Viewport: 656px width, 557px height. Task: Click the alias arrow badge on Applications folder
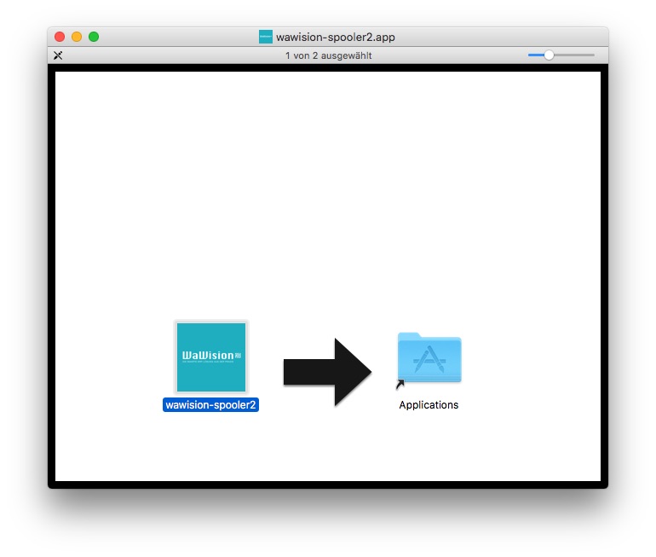400,385
